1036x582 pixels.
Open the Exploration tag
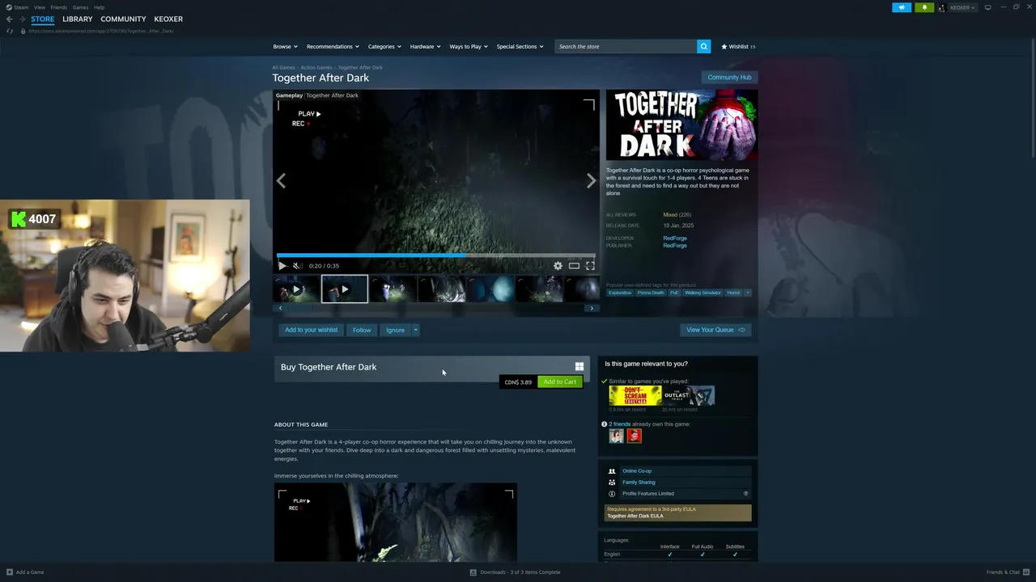620,293
